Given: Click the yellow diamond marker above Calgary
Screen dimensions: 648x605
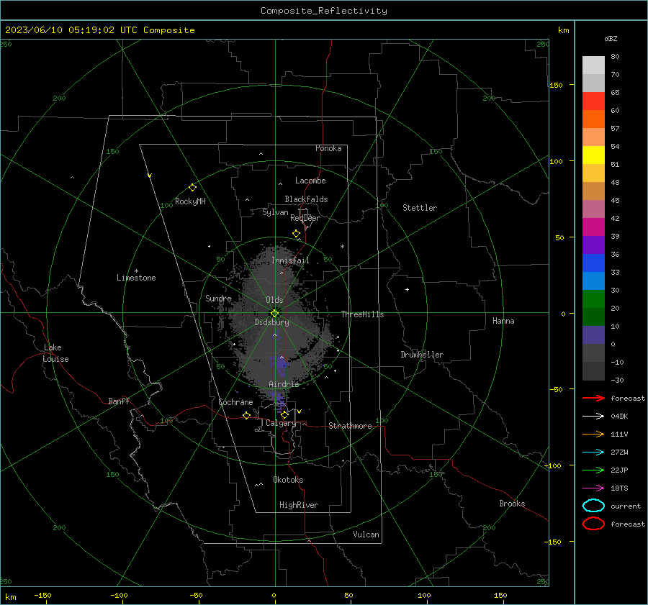Looking at the screenshot, I should click(x=284, y=414).
